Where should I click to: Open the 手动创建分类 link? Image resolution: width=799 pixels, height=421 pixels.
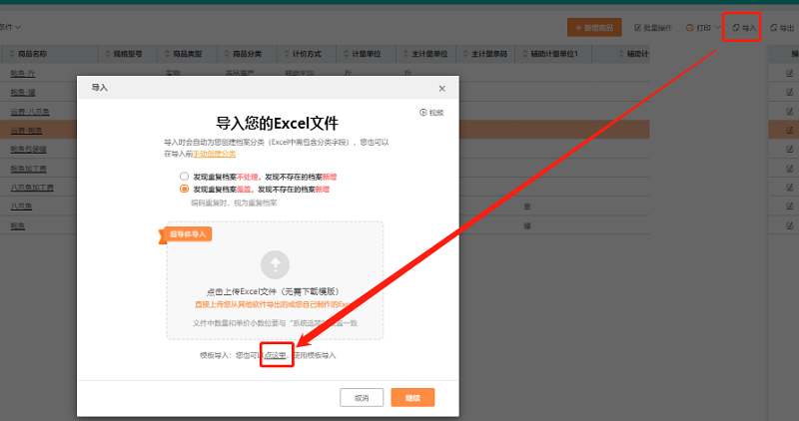(x=215, y=154)
